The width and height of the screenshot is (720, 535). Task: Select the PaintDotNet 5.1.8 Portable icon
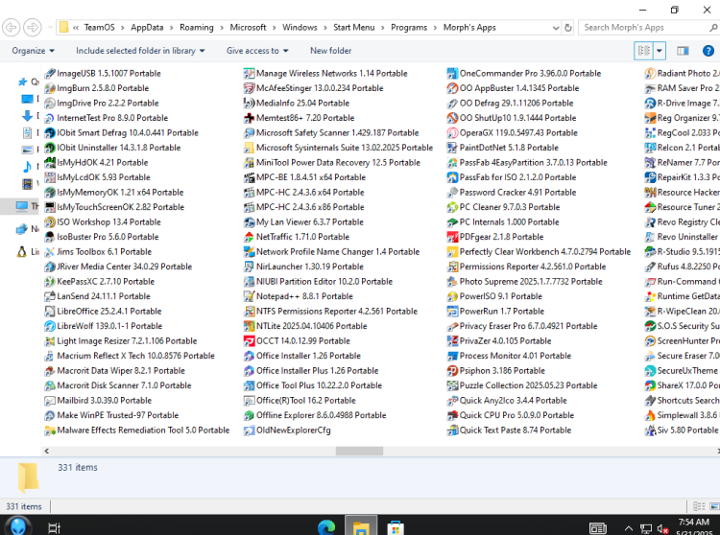pos(452,148)
